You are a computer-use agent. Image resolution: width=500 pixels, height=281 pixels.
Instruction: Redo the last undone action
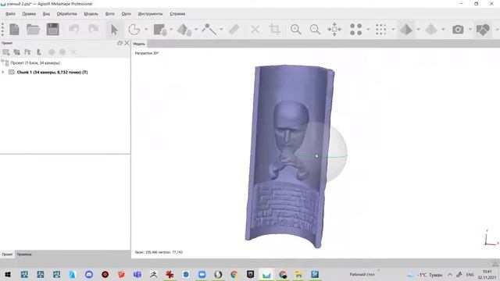point(94,30)
